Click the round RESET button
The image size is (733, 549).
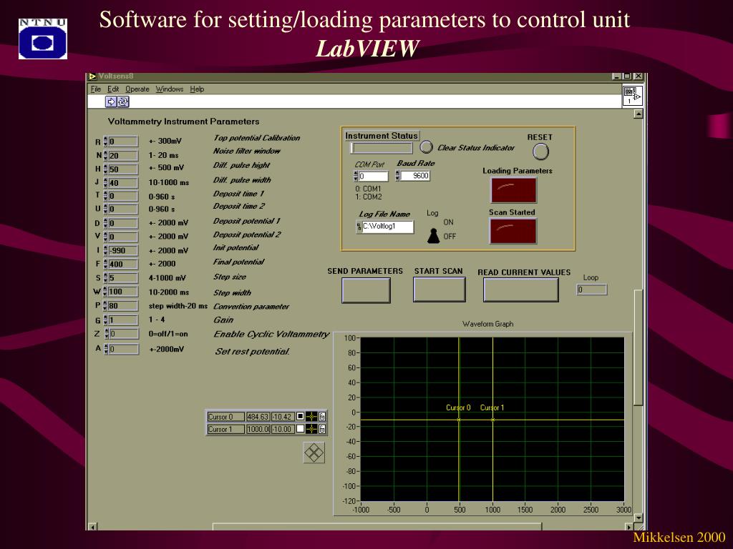(540, 152)
